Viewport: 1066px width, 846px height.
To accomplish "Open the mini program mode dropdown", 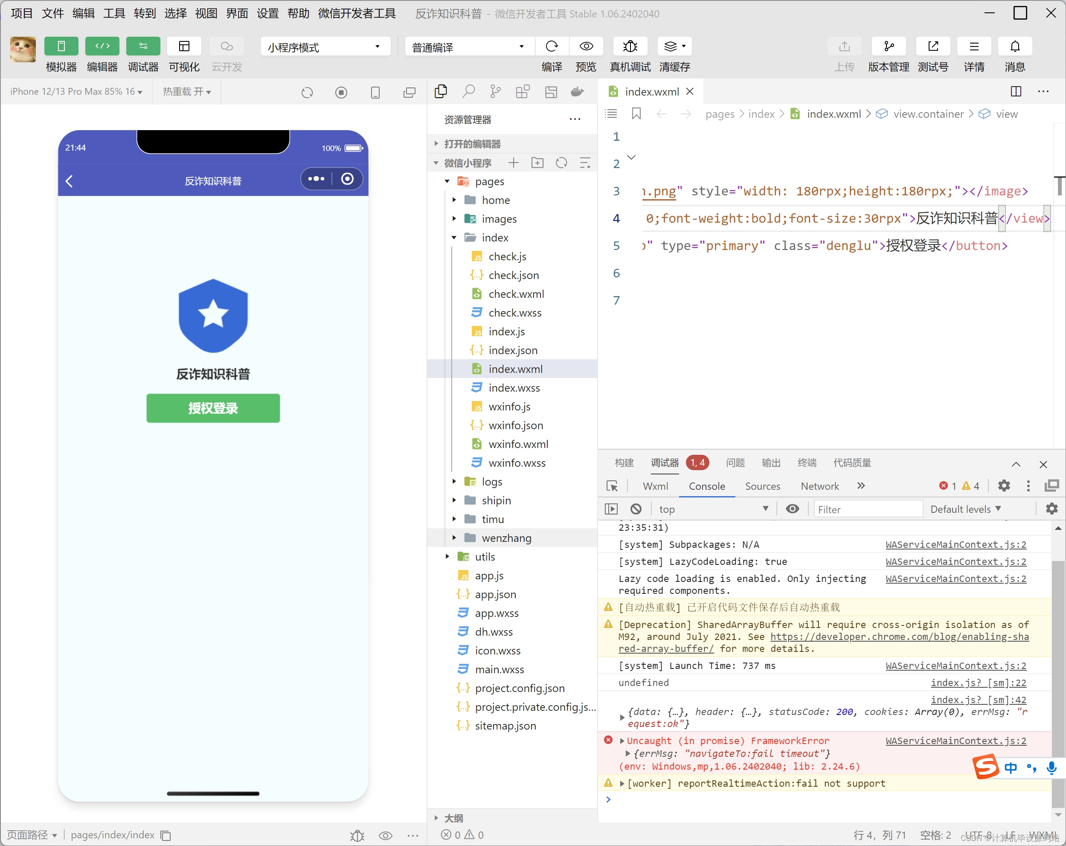I will (324, 47).
